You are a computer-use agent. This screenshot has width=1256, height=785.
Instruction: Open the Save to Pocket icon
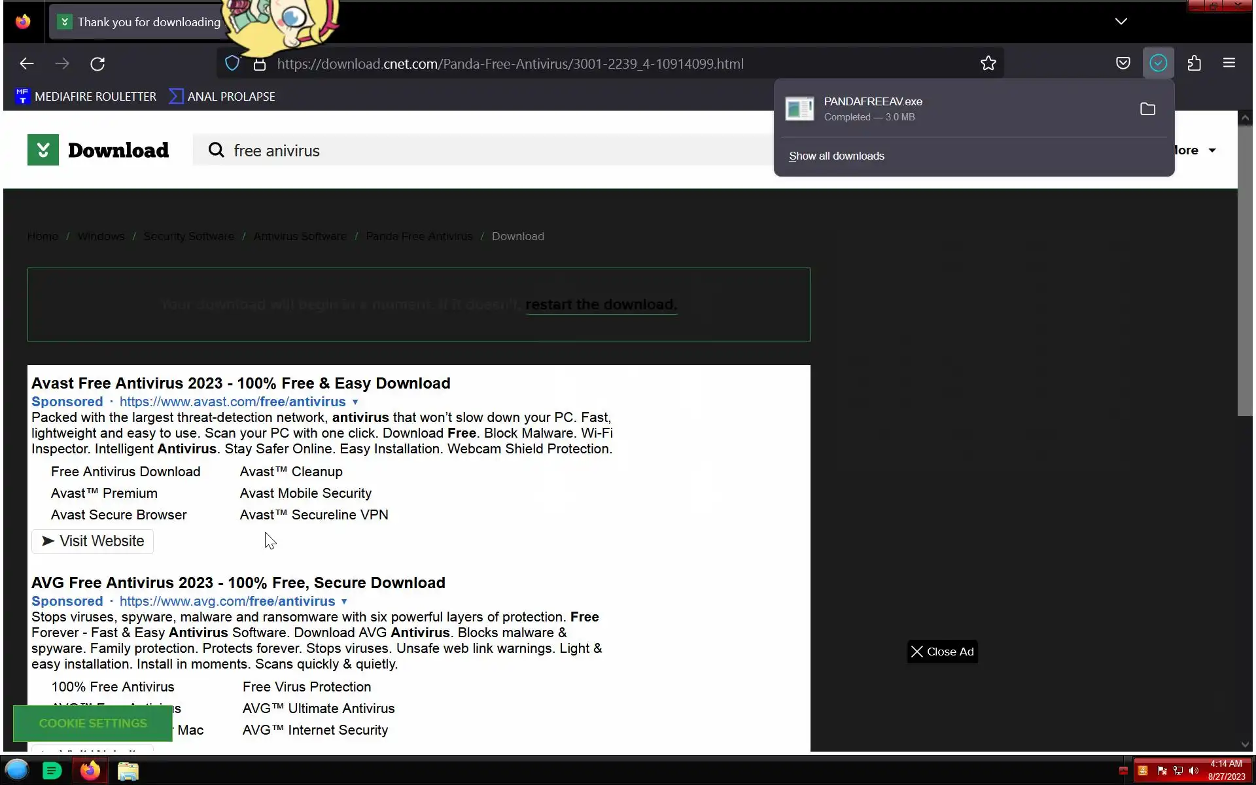click(1123, 63)
